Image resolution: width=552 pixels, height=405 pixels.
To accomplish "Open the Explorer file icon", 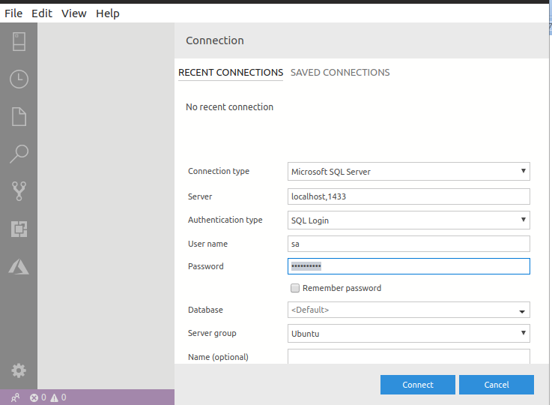I will (19, 116).
